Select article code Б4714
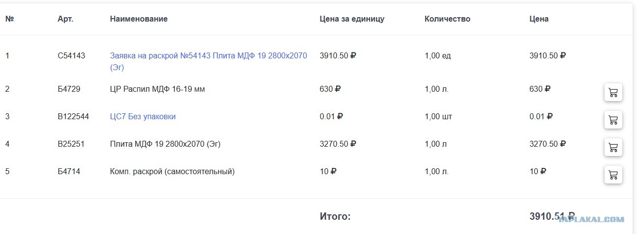 pos(69,171)
